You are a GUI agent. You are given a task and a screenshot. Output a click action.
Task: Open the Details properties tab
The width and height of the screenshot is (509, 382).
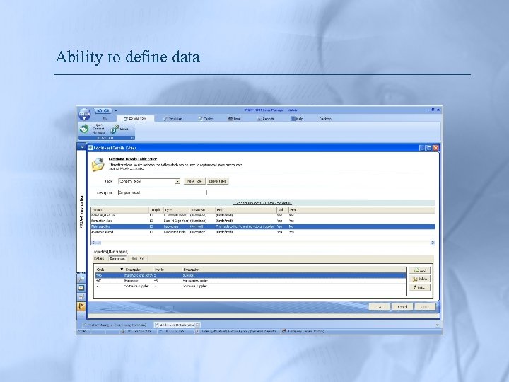(100, 259)
